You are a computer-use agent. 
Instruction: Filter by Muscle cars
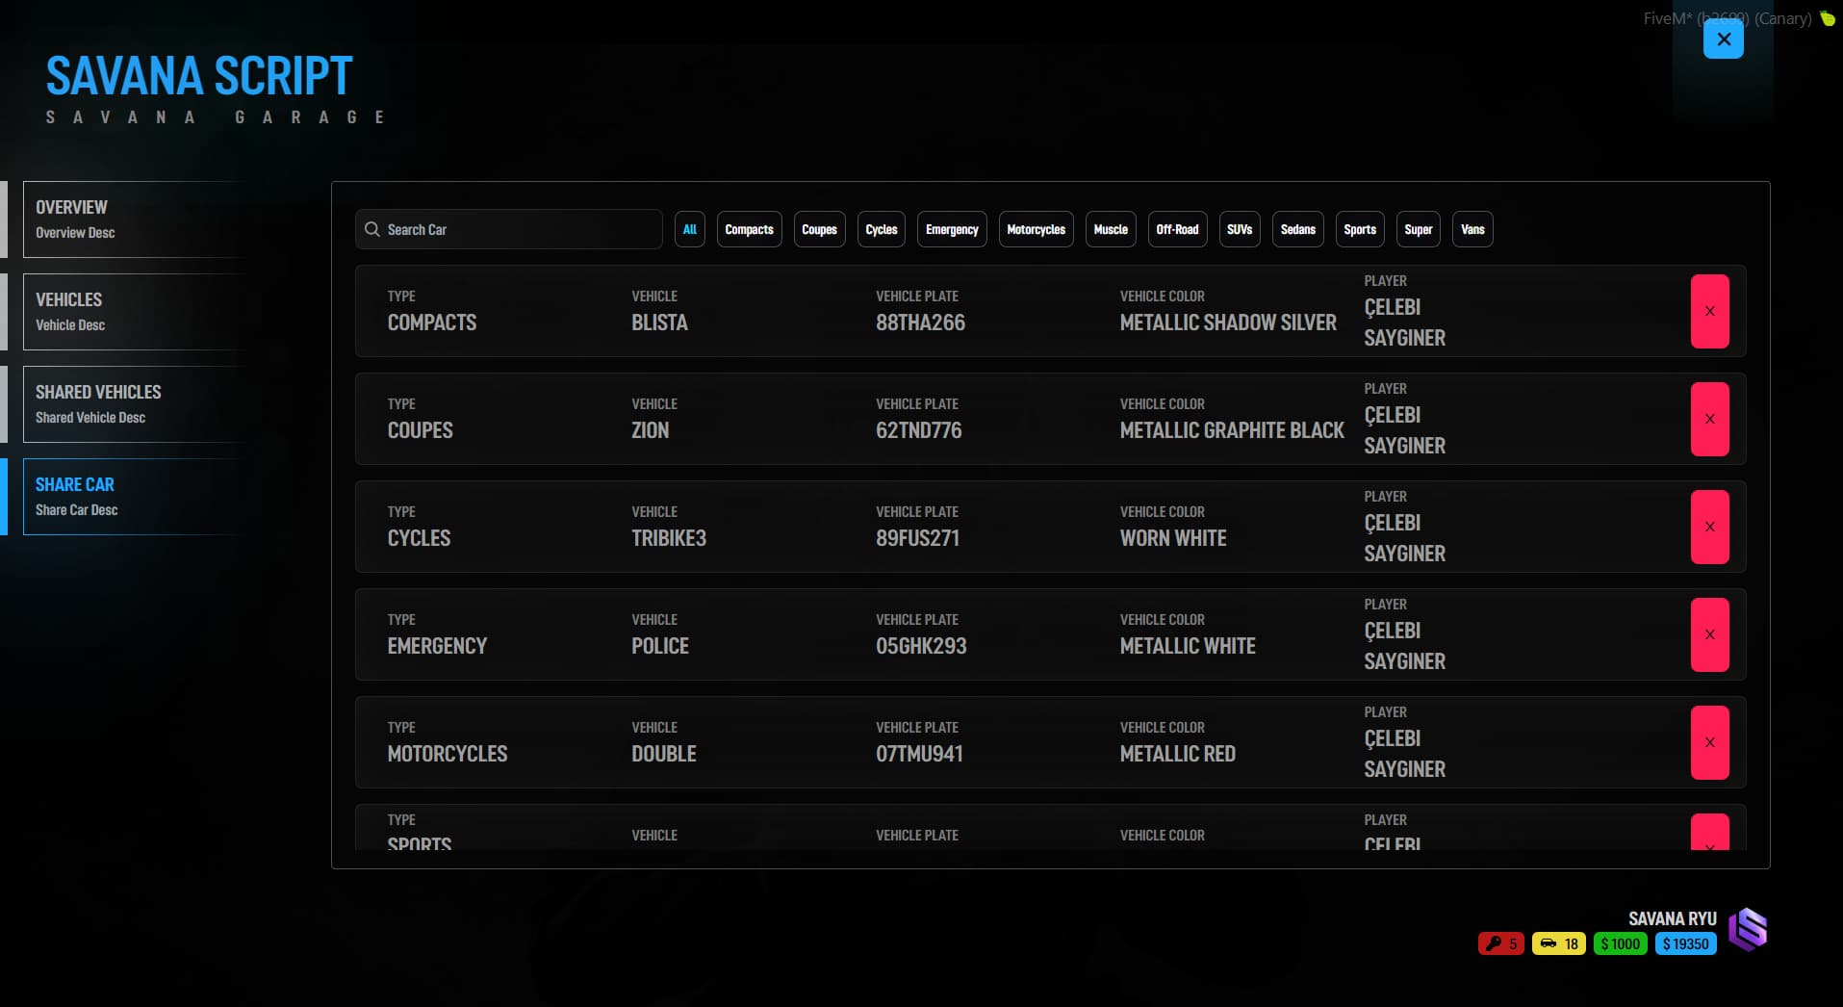1111,229
